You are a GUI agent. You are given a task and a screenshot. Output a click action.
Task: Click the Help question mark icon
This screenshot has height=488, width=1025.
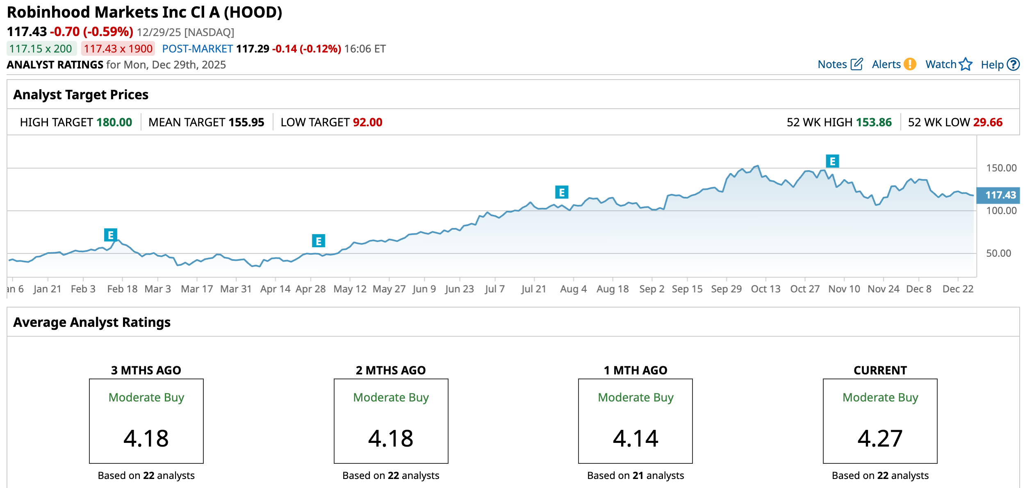1013,64
